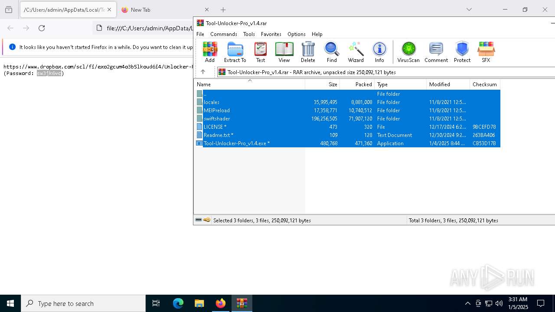Click the info icon in Firefox notification bar
The height and width of the screenshot is (312, 555).
click(x=12, y=47)
